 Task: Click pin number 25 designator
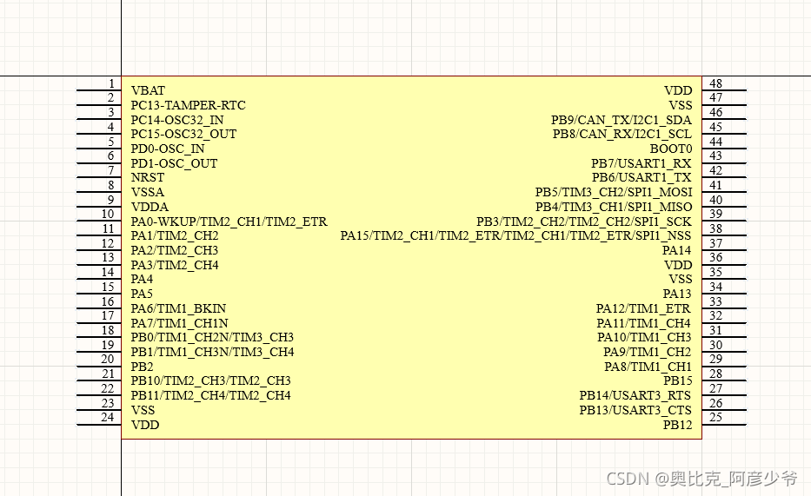(716, 418)
